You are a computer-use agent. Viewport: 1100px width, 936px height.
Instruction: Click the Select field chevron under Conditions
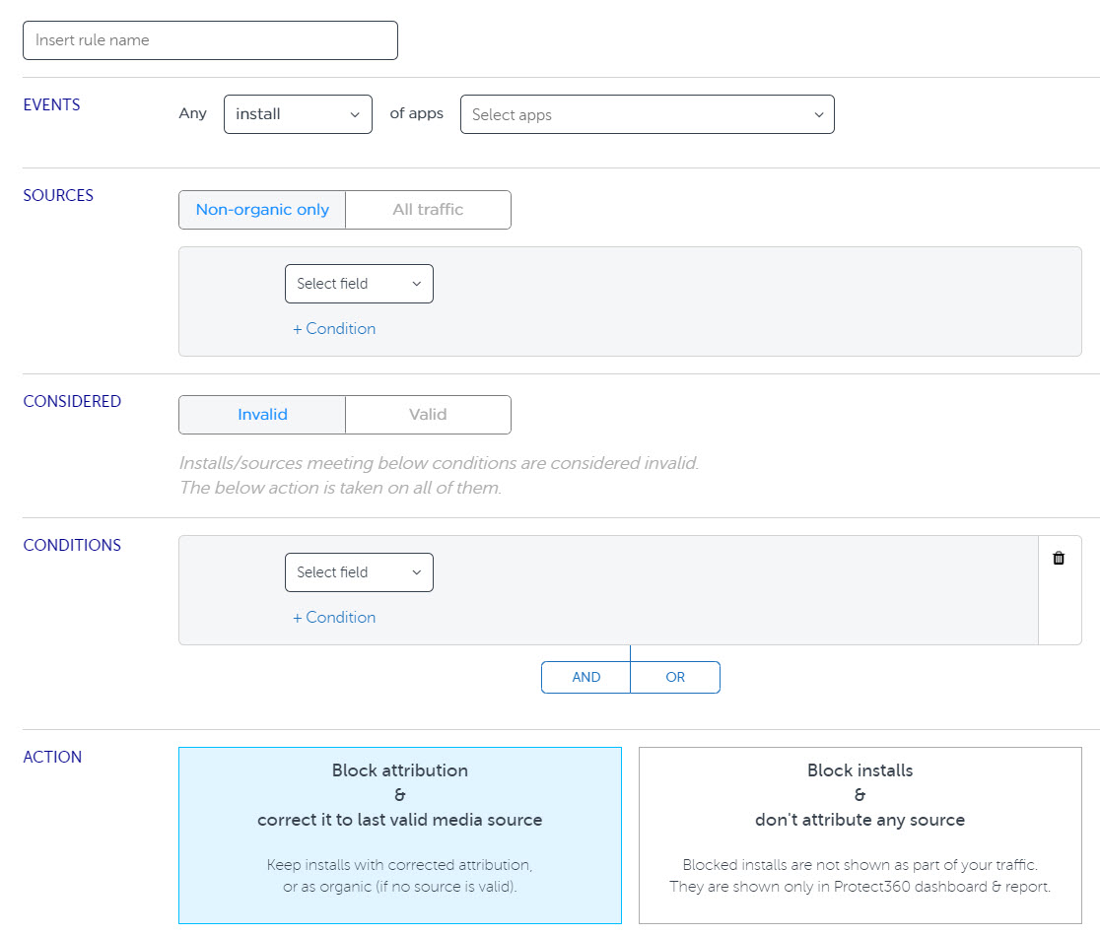coord(416,572)
